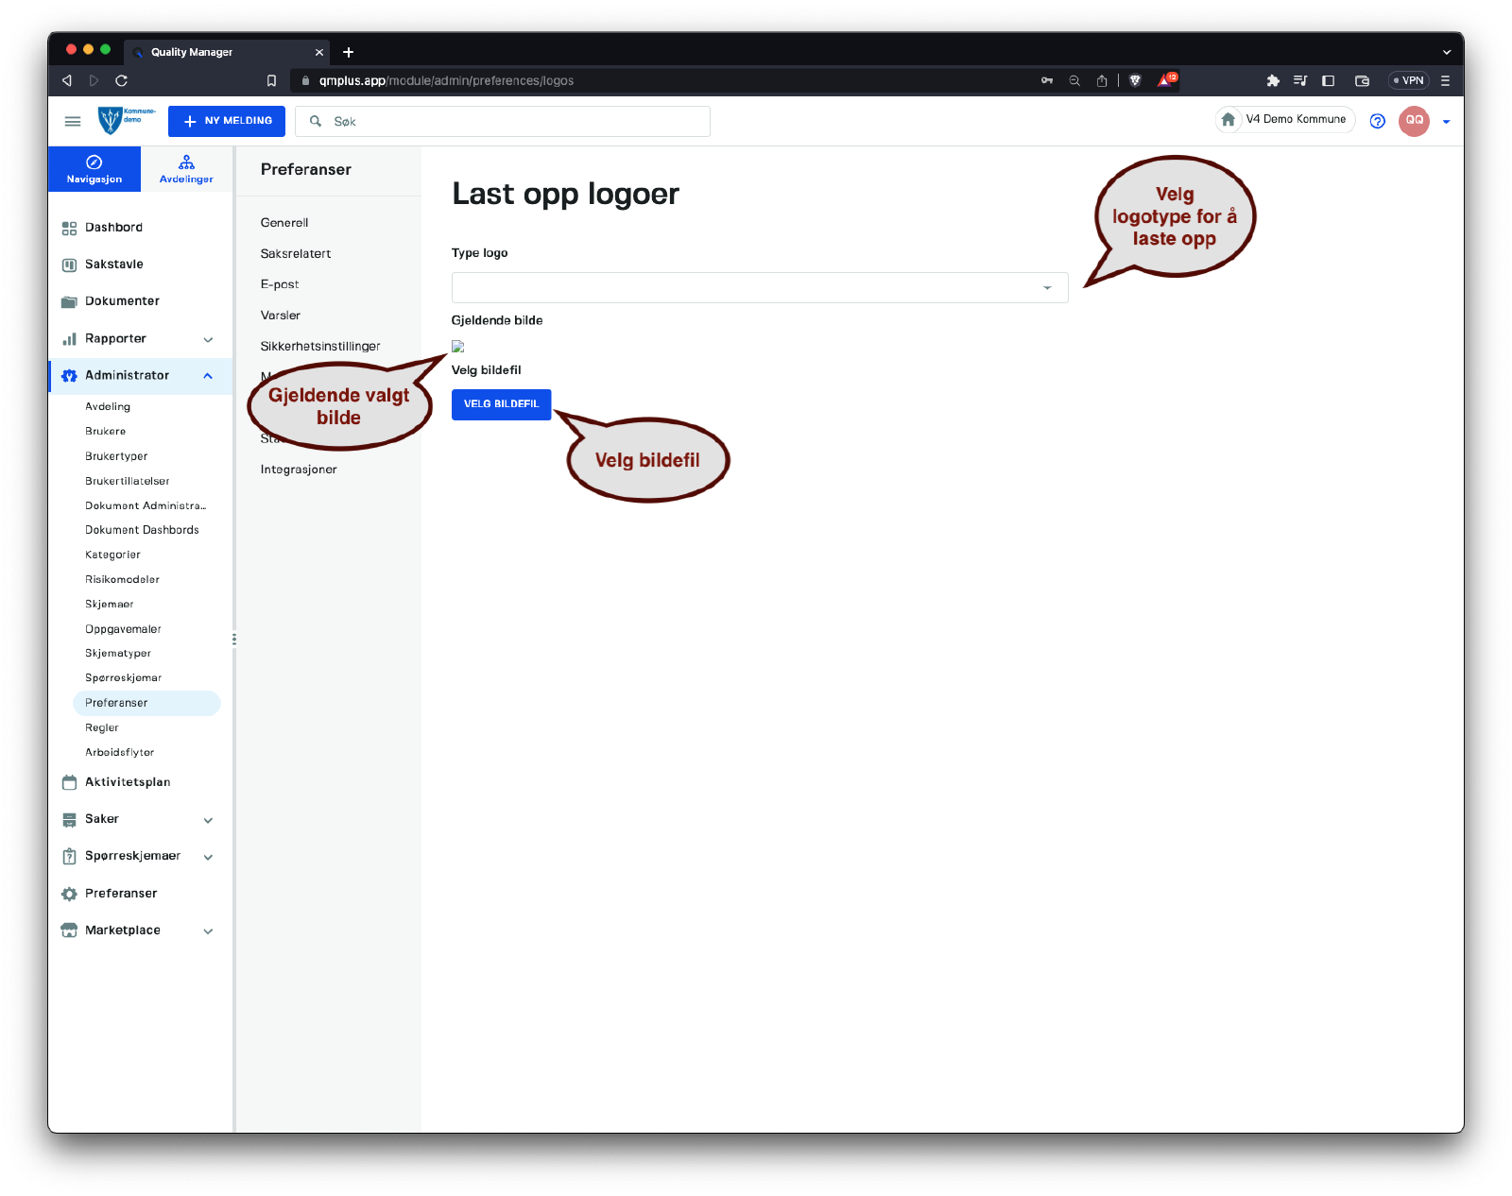This screenshot has width=1512, height=1196.
Task: Open the Type logo dropdown
Action: coord(759,288)
